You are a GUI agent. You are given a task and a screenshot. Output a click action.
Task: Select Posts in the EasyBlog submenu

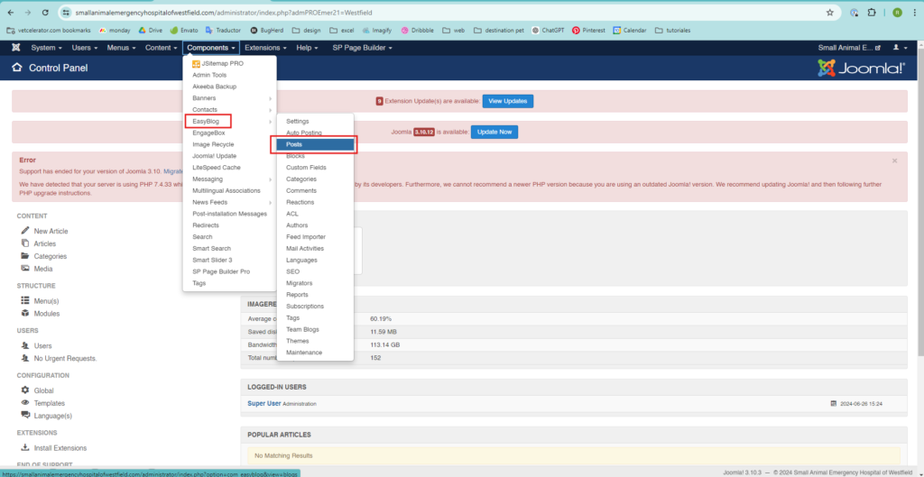[x=315, y=144]
